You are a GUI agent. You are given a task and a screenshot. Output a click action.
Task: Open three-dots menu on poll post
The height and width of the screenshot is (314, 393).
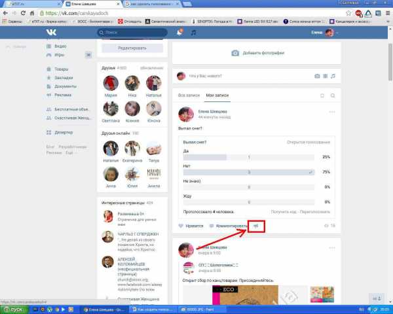pyautogui.click(x=332, y=112)
